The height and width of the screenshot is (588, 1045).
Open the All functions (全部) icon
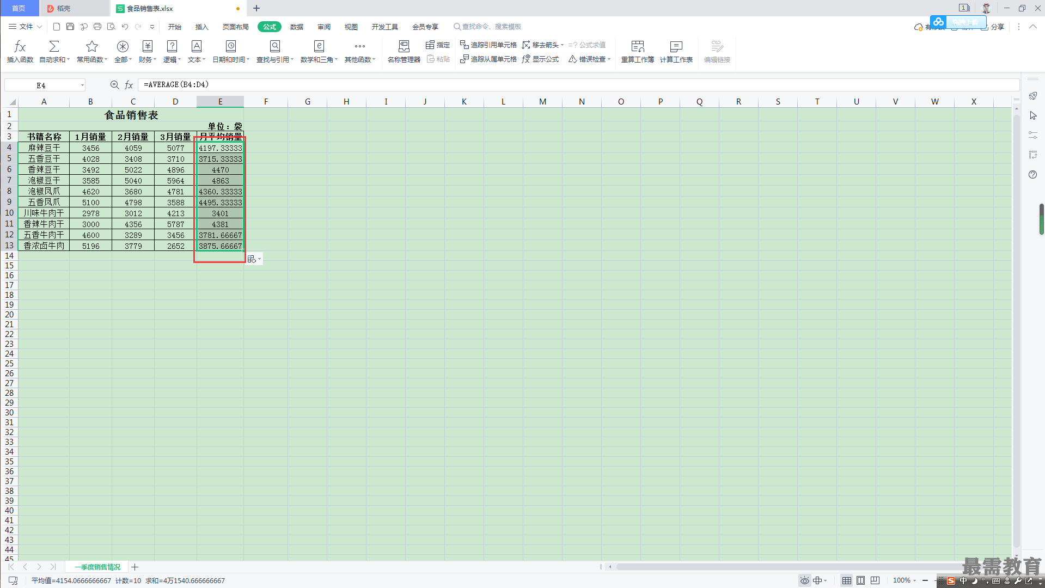pos(123,47)
